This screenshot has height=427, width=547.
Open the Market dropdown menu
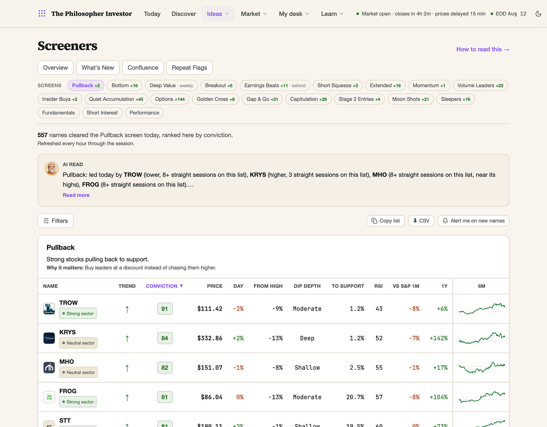pos(254,14)
